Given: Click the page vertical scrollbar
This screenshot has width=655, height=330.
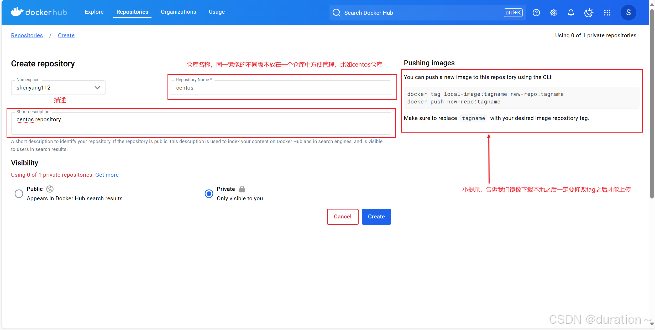Looking at the screenshot, I should tap(652, 104).
